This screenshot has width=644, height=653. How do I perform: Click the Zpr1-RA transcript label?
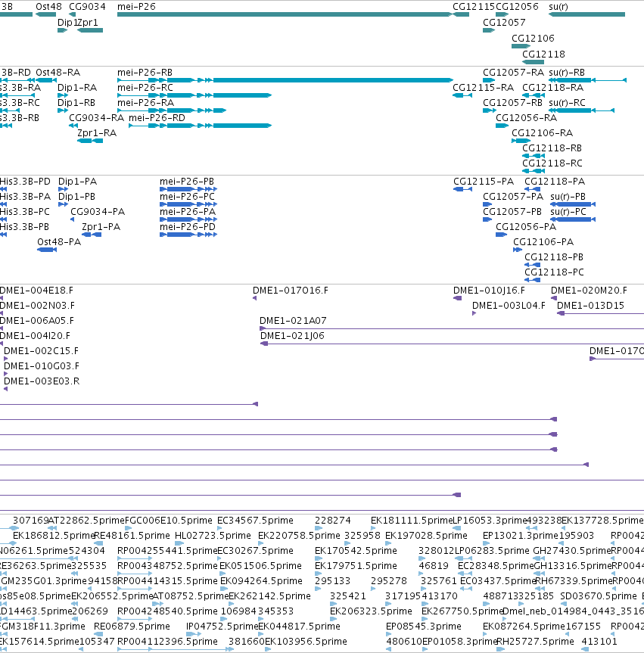coord(97,133)
